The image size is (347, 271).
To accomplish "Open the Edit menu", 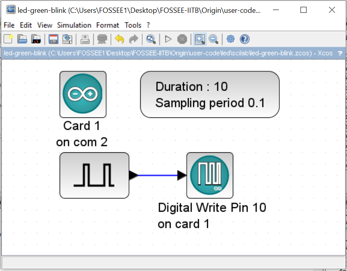I will pyautogui.click(x=26, y=25).
